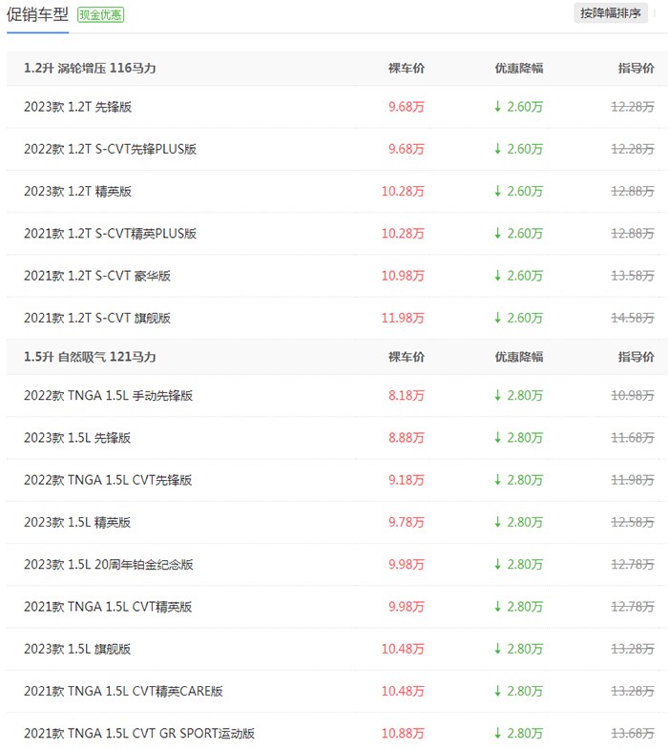The height and width of the screenshot is (749, 668).
Task: Click 裸车价 header in the 1.2升 group
Action: (x=407, y=69)
